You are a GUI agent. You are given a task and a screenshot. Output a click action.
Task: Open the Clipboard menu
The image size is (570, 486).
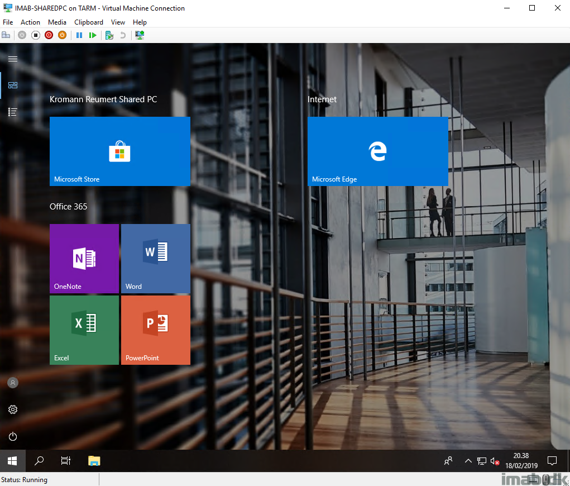pos(89,22)
